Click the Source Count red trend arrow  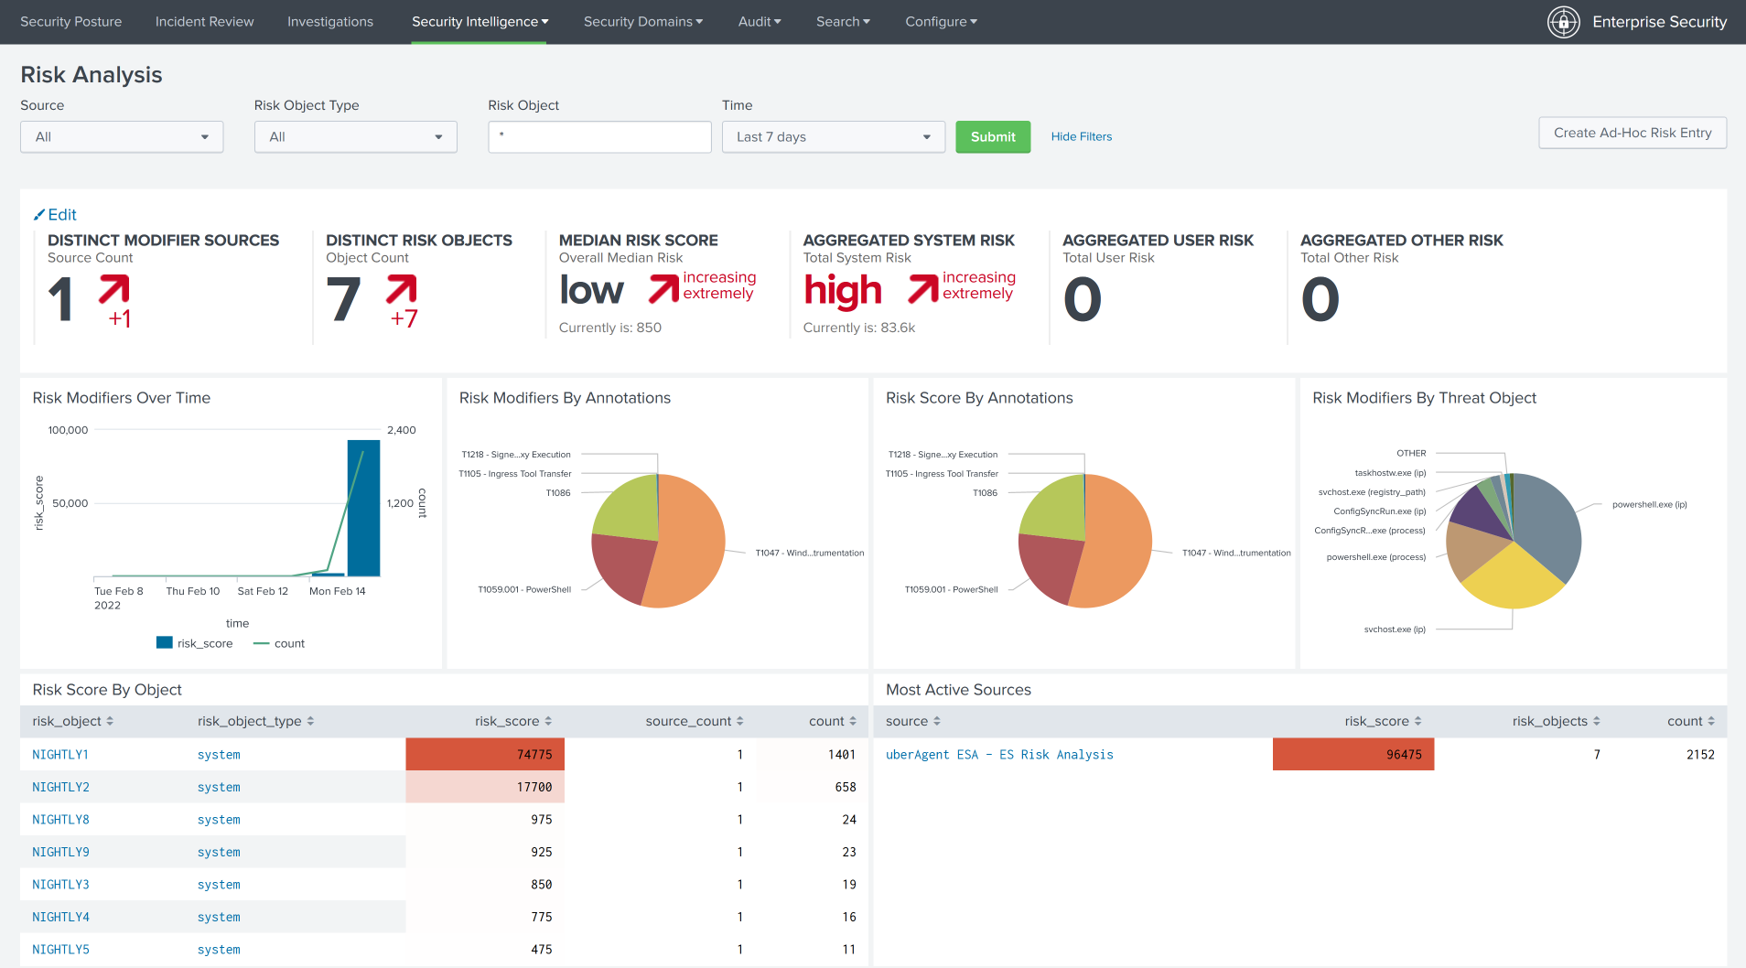pyautogui.click(x=114, y=291)
